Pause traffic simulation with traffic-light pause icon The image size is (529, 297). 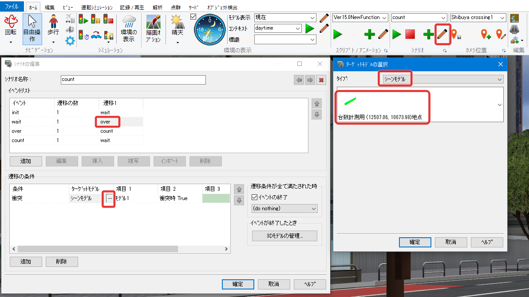pyautogui.click(x=96, y=19)
